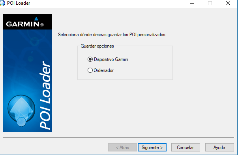Click the 'Guardar opciones' group label
This screenshot has width=238, height=155.
click(97, 46)
